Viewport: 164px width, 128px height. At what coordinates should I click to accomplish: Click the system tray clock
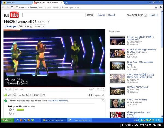coord(159,120)
